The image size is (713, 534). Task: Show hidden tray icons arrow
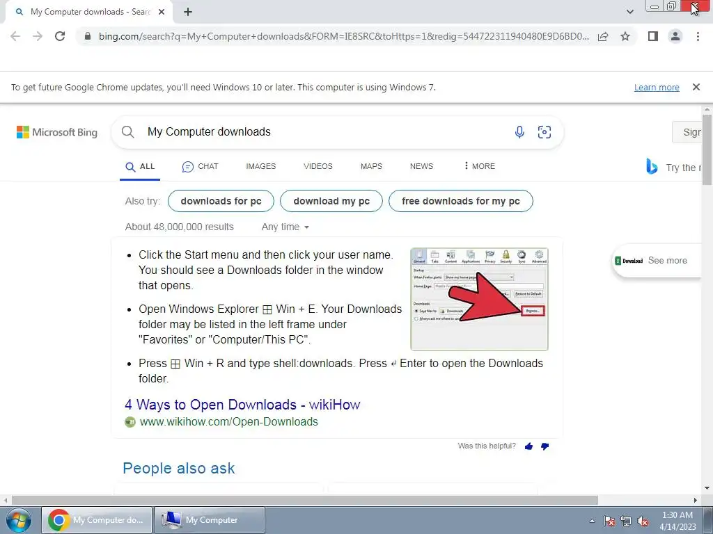click(x=592, y=521)
